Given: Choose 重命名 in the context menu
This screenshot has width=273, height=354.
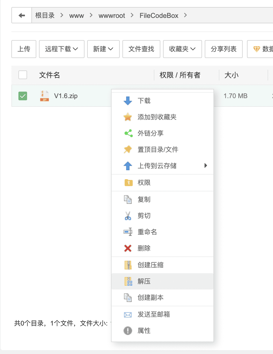Looking at the screenshot, I should [147, 232].
